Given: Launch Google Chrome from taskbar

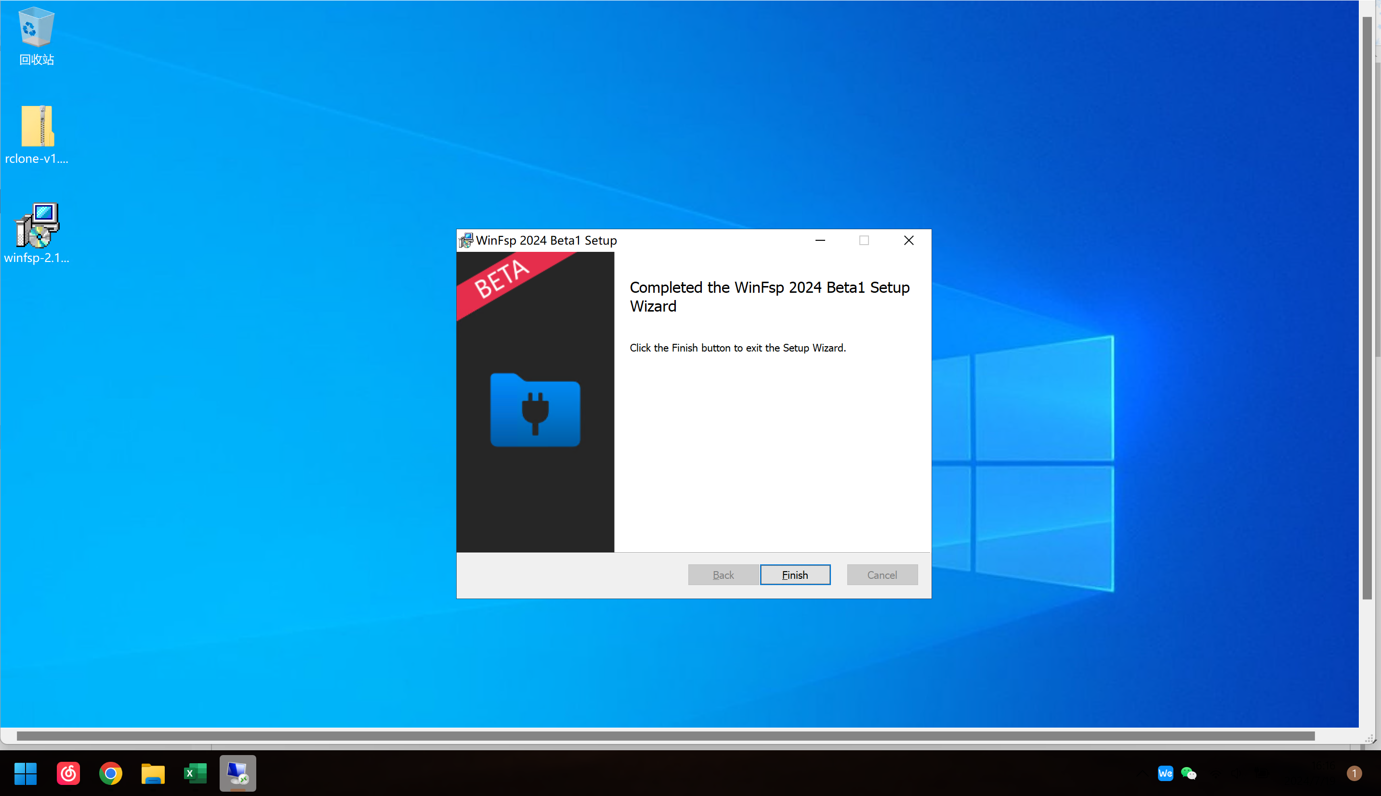Looking at the screenshot, I should (x=110, y=773).
